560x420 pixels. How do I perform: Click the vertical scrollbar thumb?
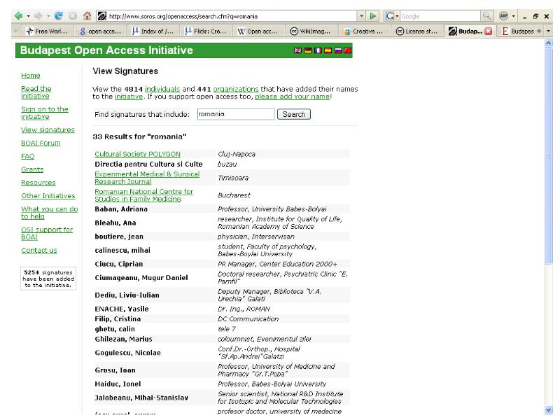[x=549, y=156]
